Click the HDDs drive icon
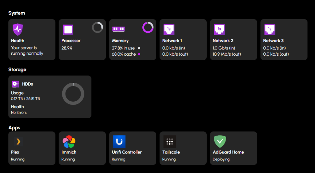The width and height of the screenshot is (315, 173). click(15, 84)
